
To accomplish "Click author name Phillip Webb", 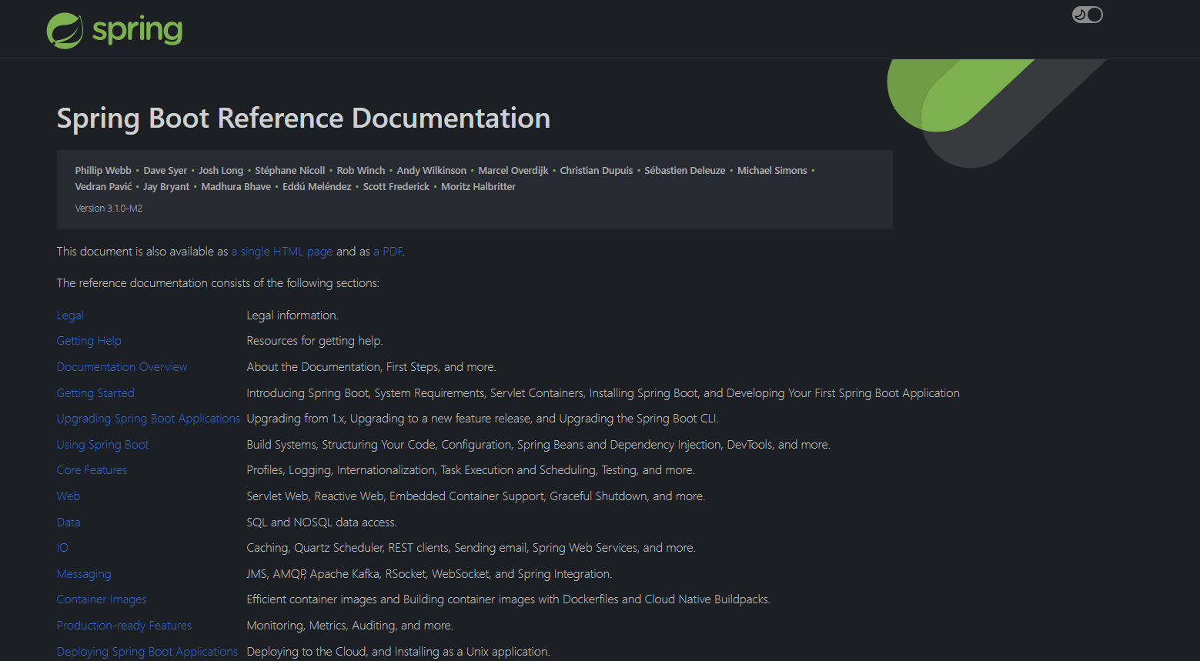I will click(x=103, y=171).
